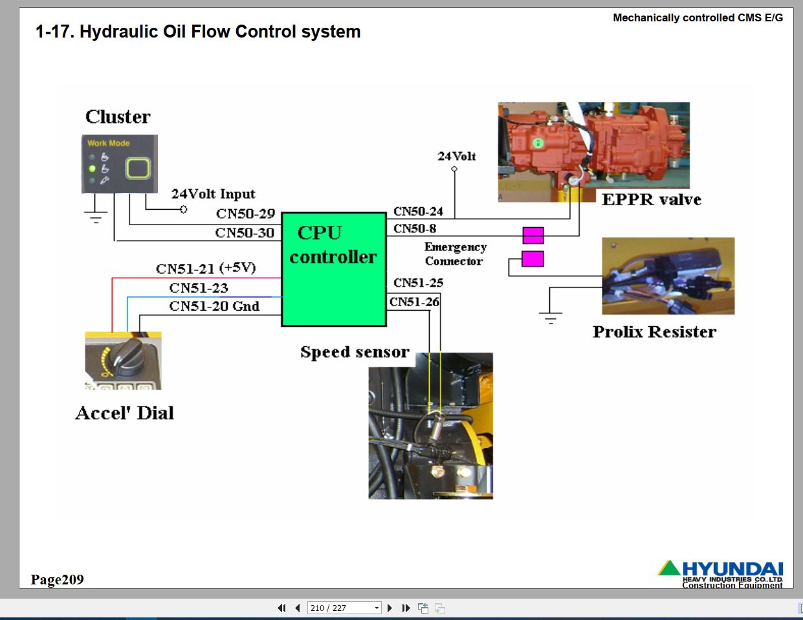
Task: Click the upper magenta Emergency Connector box
Action: (x=533, y=235)
